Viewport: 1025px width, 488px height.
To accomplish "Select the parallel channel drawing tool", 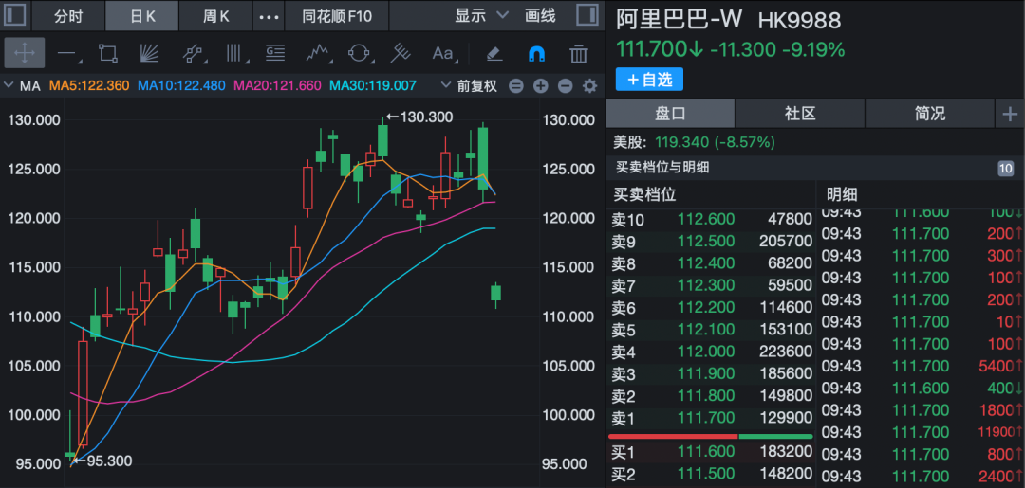I will [192, 53].
